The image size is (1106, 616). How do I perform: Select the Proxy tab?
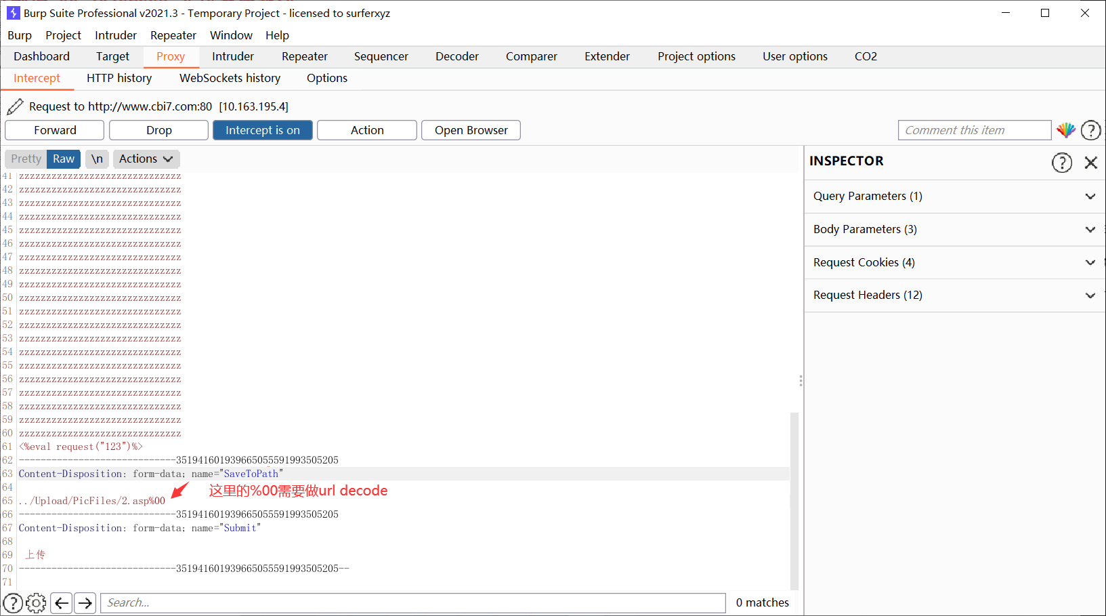click(171, 56)
